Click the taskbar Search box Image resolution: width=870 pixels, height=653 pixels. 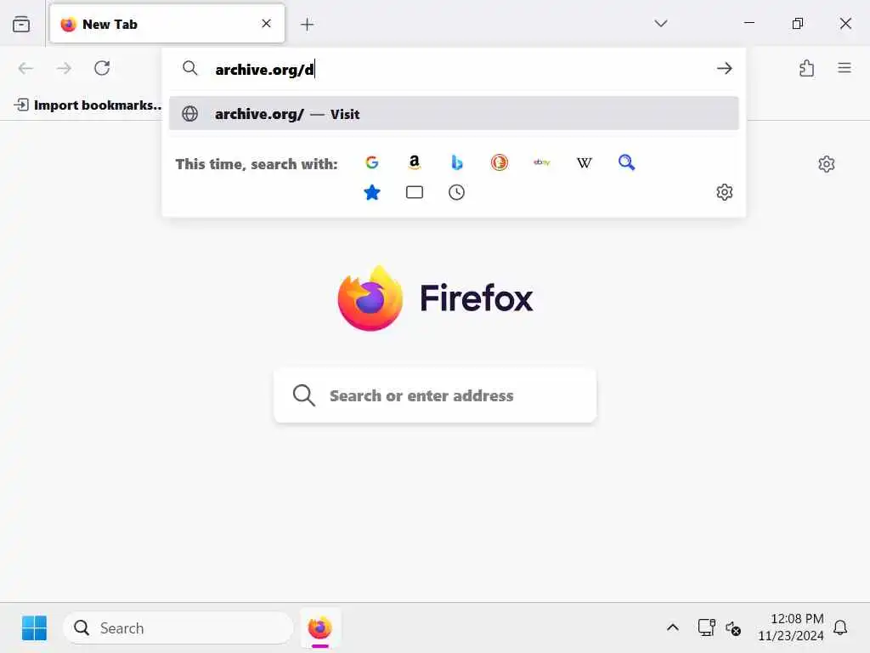pyautogui.click(x=178, y=628)
